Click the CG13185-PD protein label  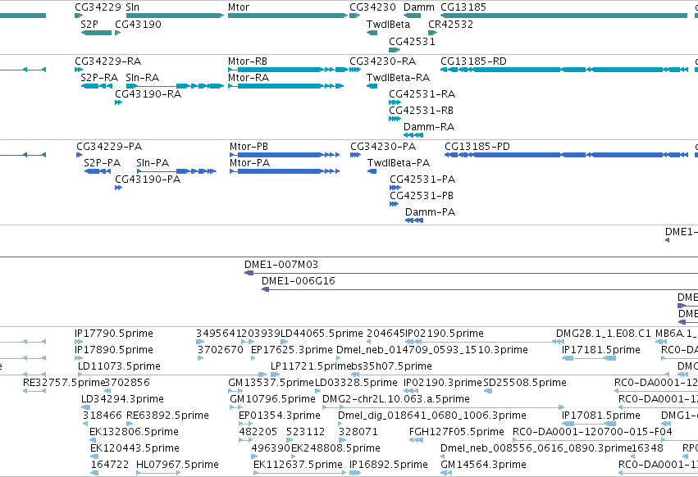(x=477, y=147)
